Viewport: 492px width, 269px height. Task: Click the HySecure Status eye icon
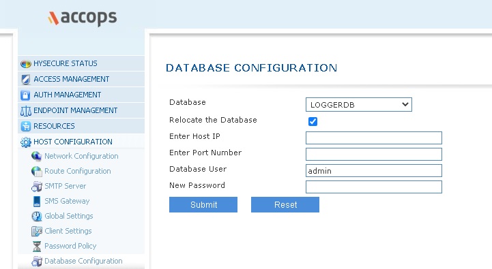[26, 64]
